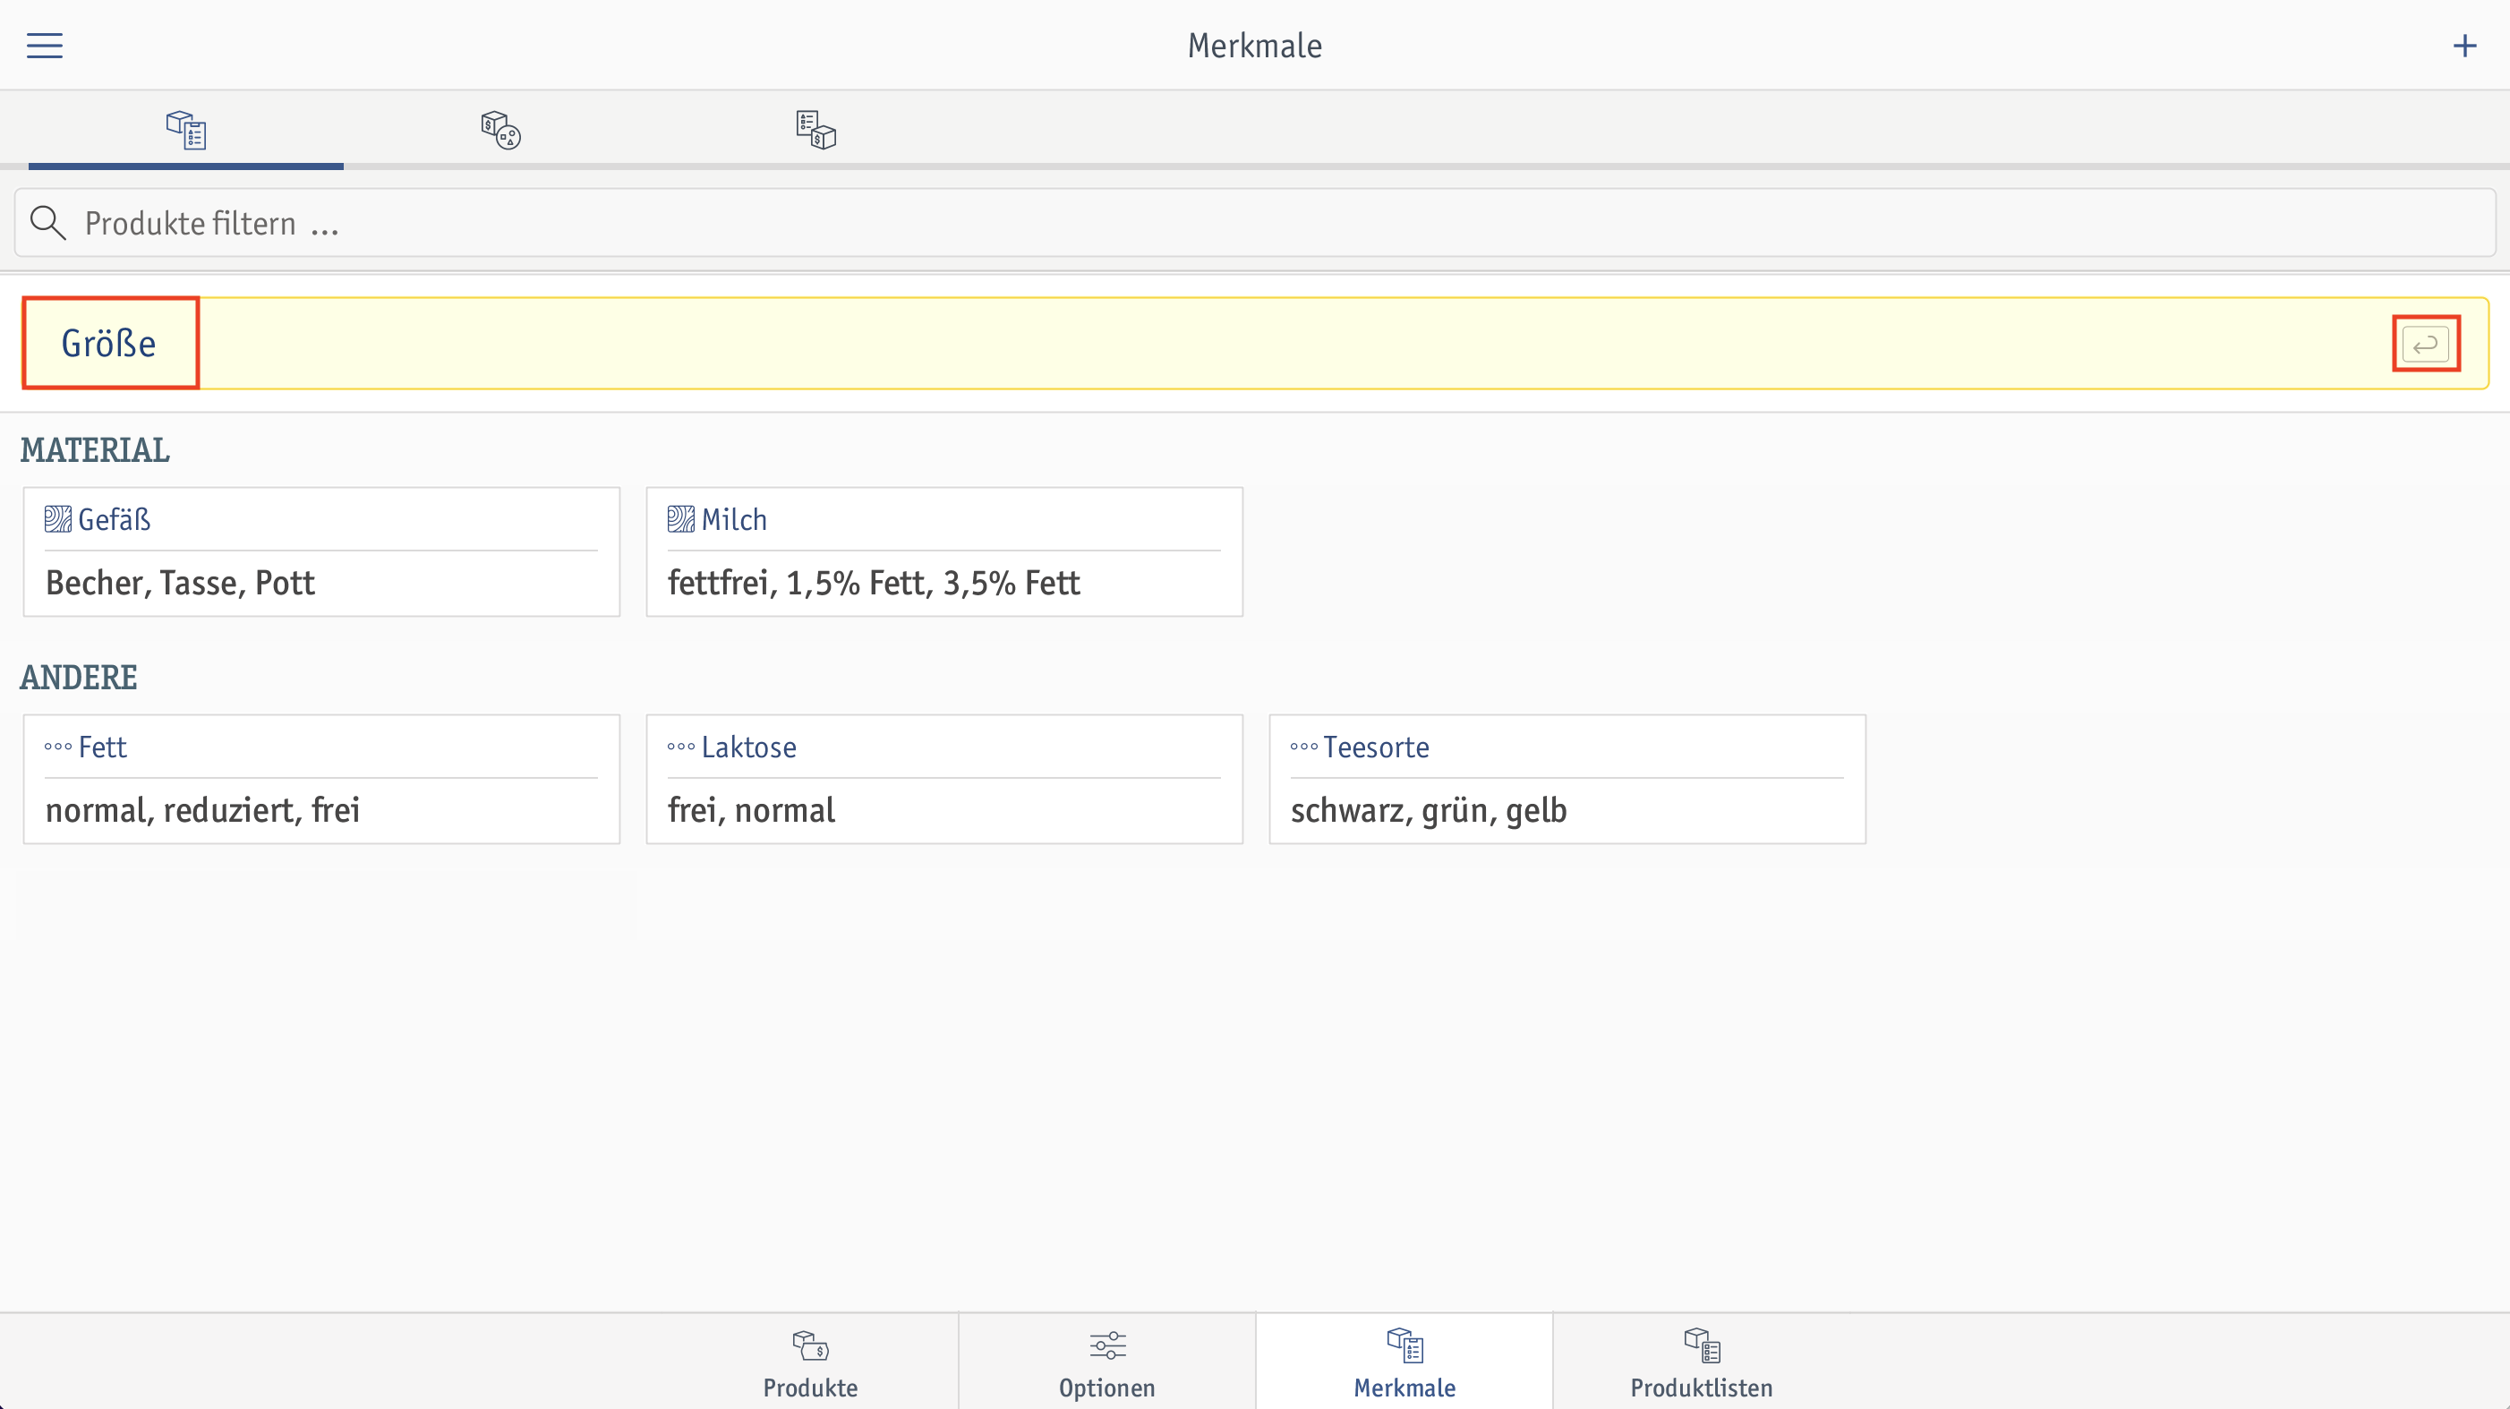2510x1409 pixels.
Task: Go to Optionen in bottom bar
Action: tap(1107, 1362)
